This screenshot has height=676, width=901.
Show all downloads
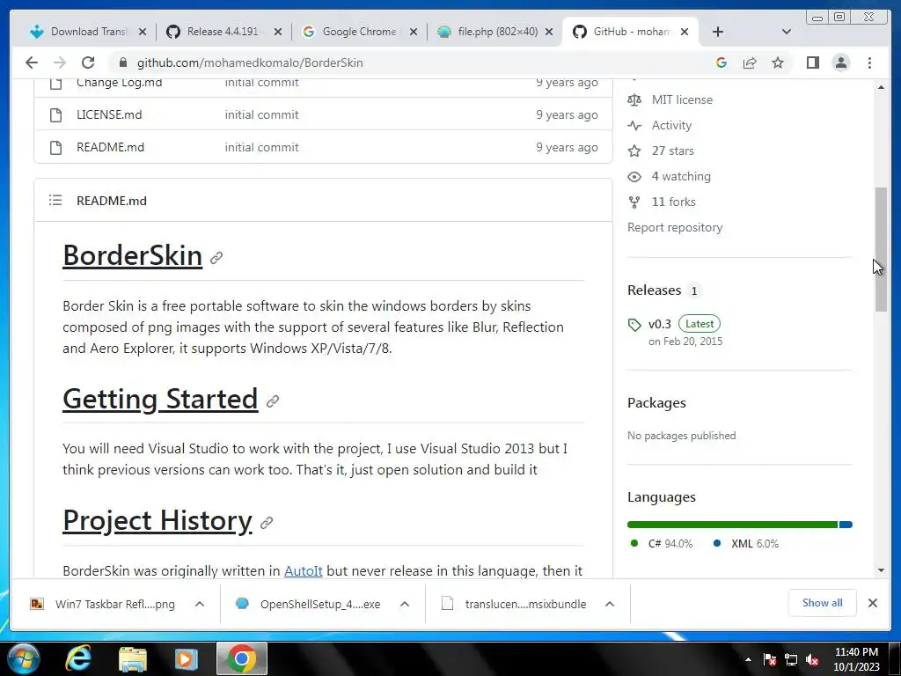pos(823,603)
